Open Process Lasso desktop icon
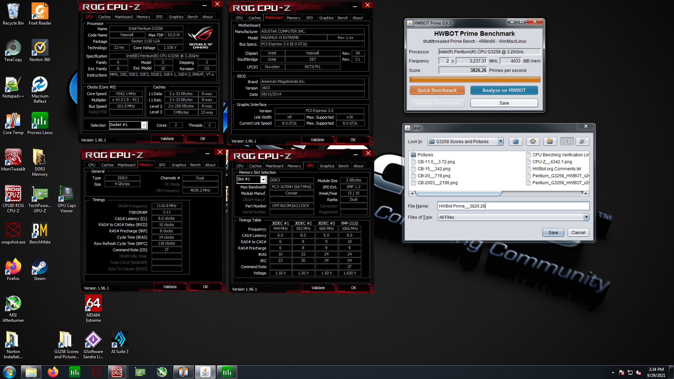Screen dimensions: 674x379 pyautogui.click(x=40, y=124)
